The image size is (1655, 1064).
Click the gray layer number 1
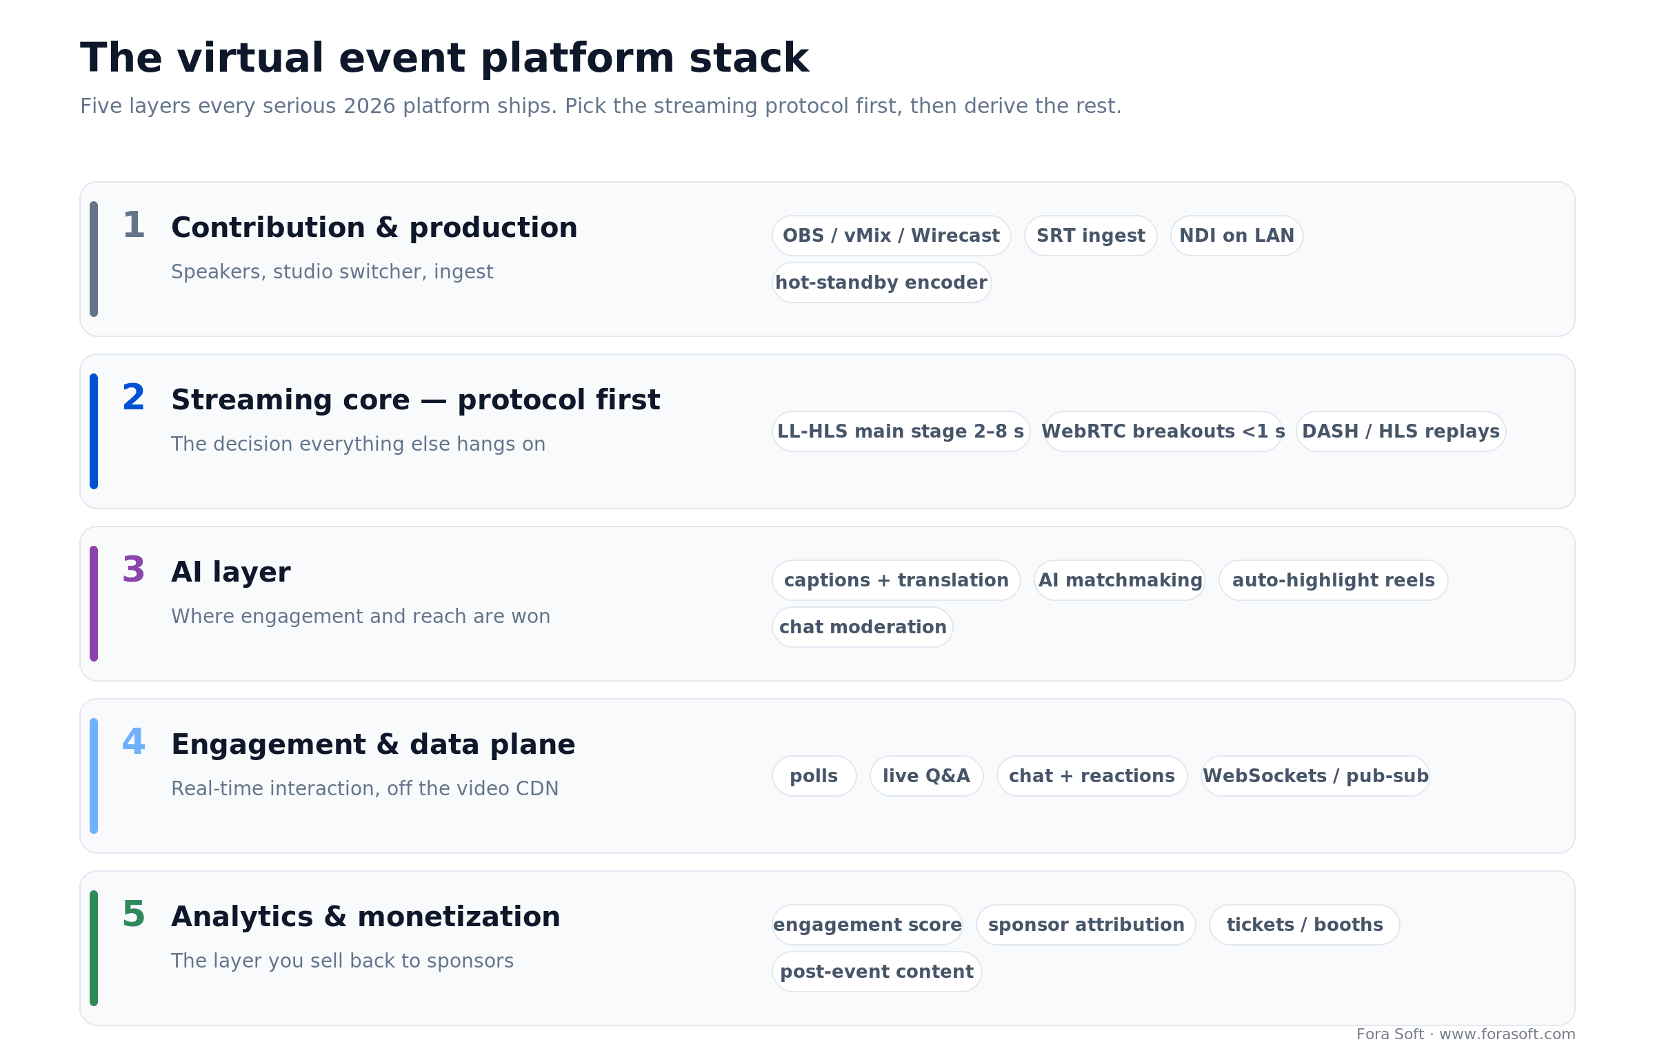tap(133, 225)
